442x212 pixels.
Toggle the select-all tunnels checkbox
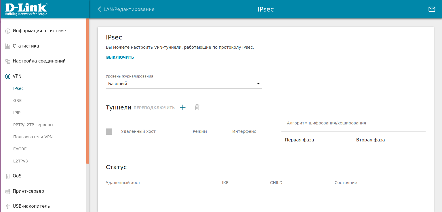109,132
